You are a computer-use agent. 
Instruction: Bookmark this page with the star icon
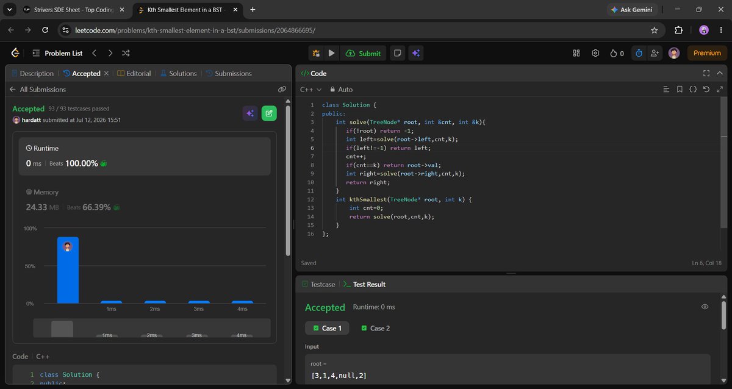click(x=655, y=30)
